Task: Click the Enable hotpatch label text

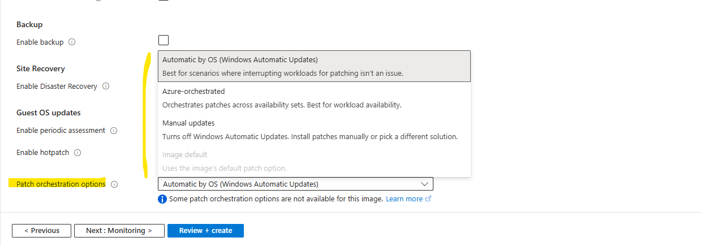Action: click(x=43, y=153)
